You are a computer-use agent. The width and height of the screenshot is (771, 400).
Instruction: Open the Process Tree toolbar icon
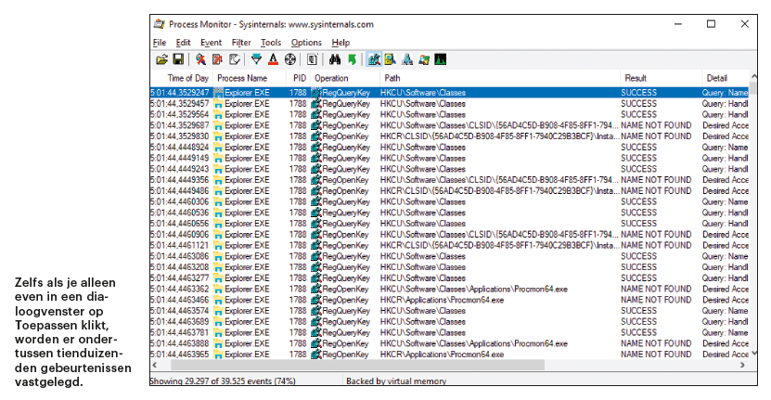point(313,59)
